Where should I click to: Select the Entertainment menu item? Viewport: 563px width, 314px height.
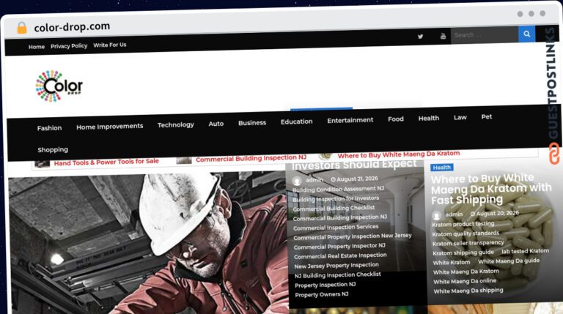pos(350,120)
